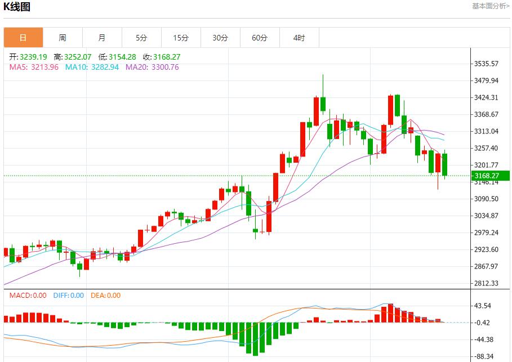The height and width of the screenshot is (362, 512).
Task: Click the last green candlestick on the chart
Action: point(444,164)
